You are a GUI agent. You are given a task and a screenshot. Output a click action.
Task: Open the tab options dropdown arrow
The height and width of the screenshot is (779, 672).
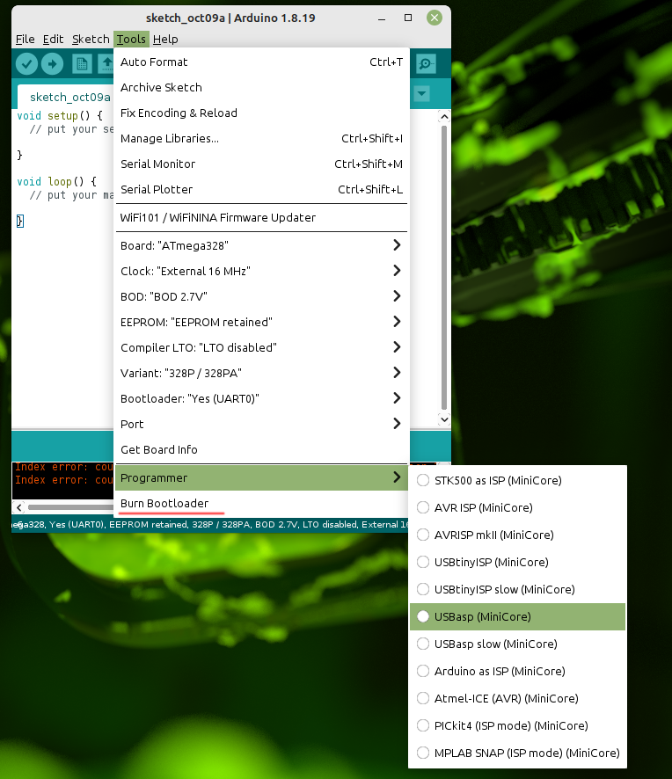(421, 93)
